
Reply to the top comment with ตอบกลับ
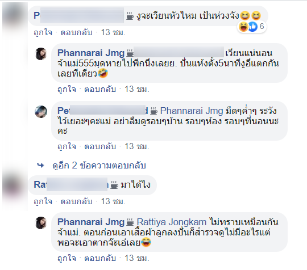click(76, 32)
